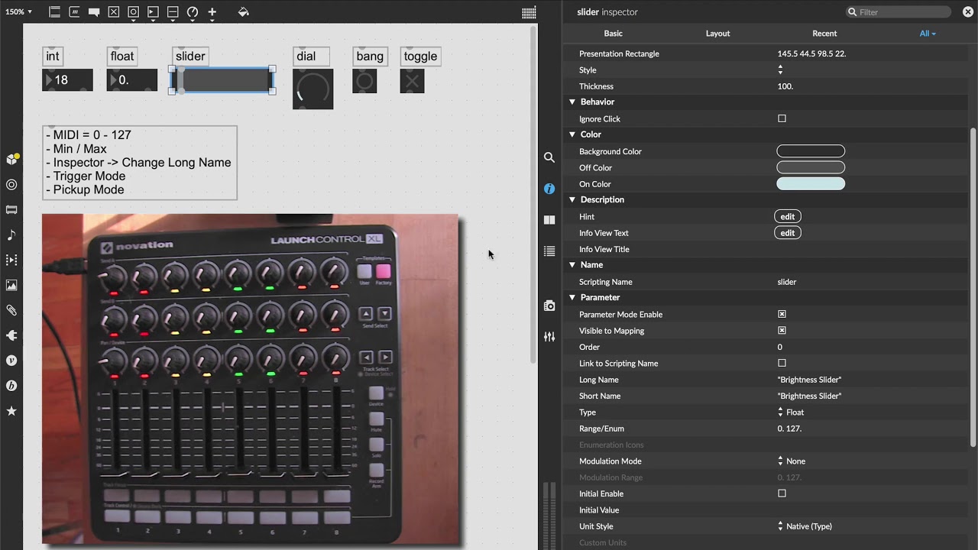Open the reference book icon in right toolbar
This screenshot has height=550, width=978.
click(549, 220)
